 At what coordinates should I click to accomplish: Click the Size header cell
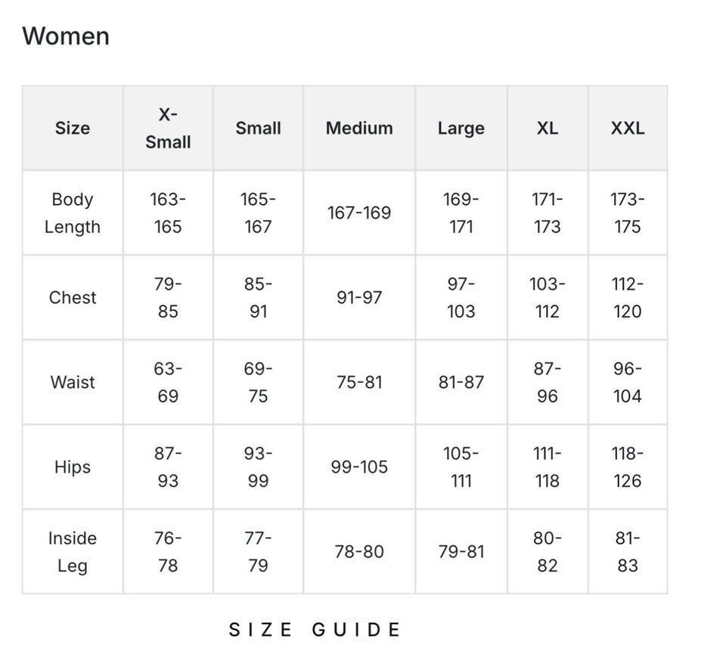(x=73, y=128)
